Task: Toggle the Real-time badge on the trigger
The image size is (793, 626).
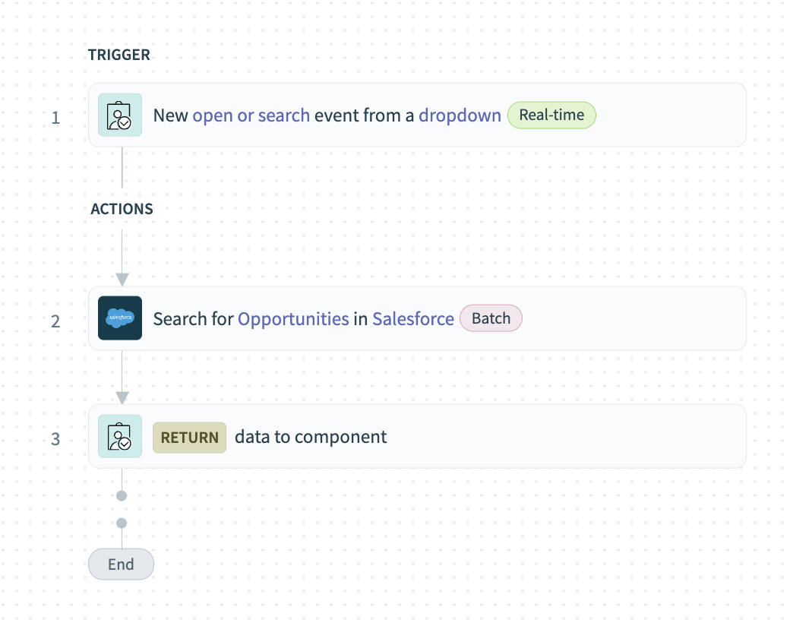Action: tap(551, 115)
